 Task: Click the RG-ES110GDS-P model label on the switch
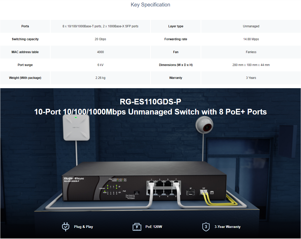[71, 181]
